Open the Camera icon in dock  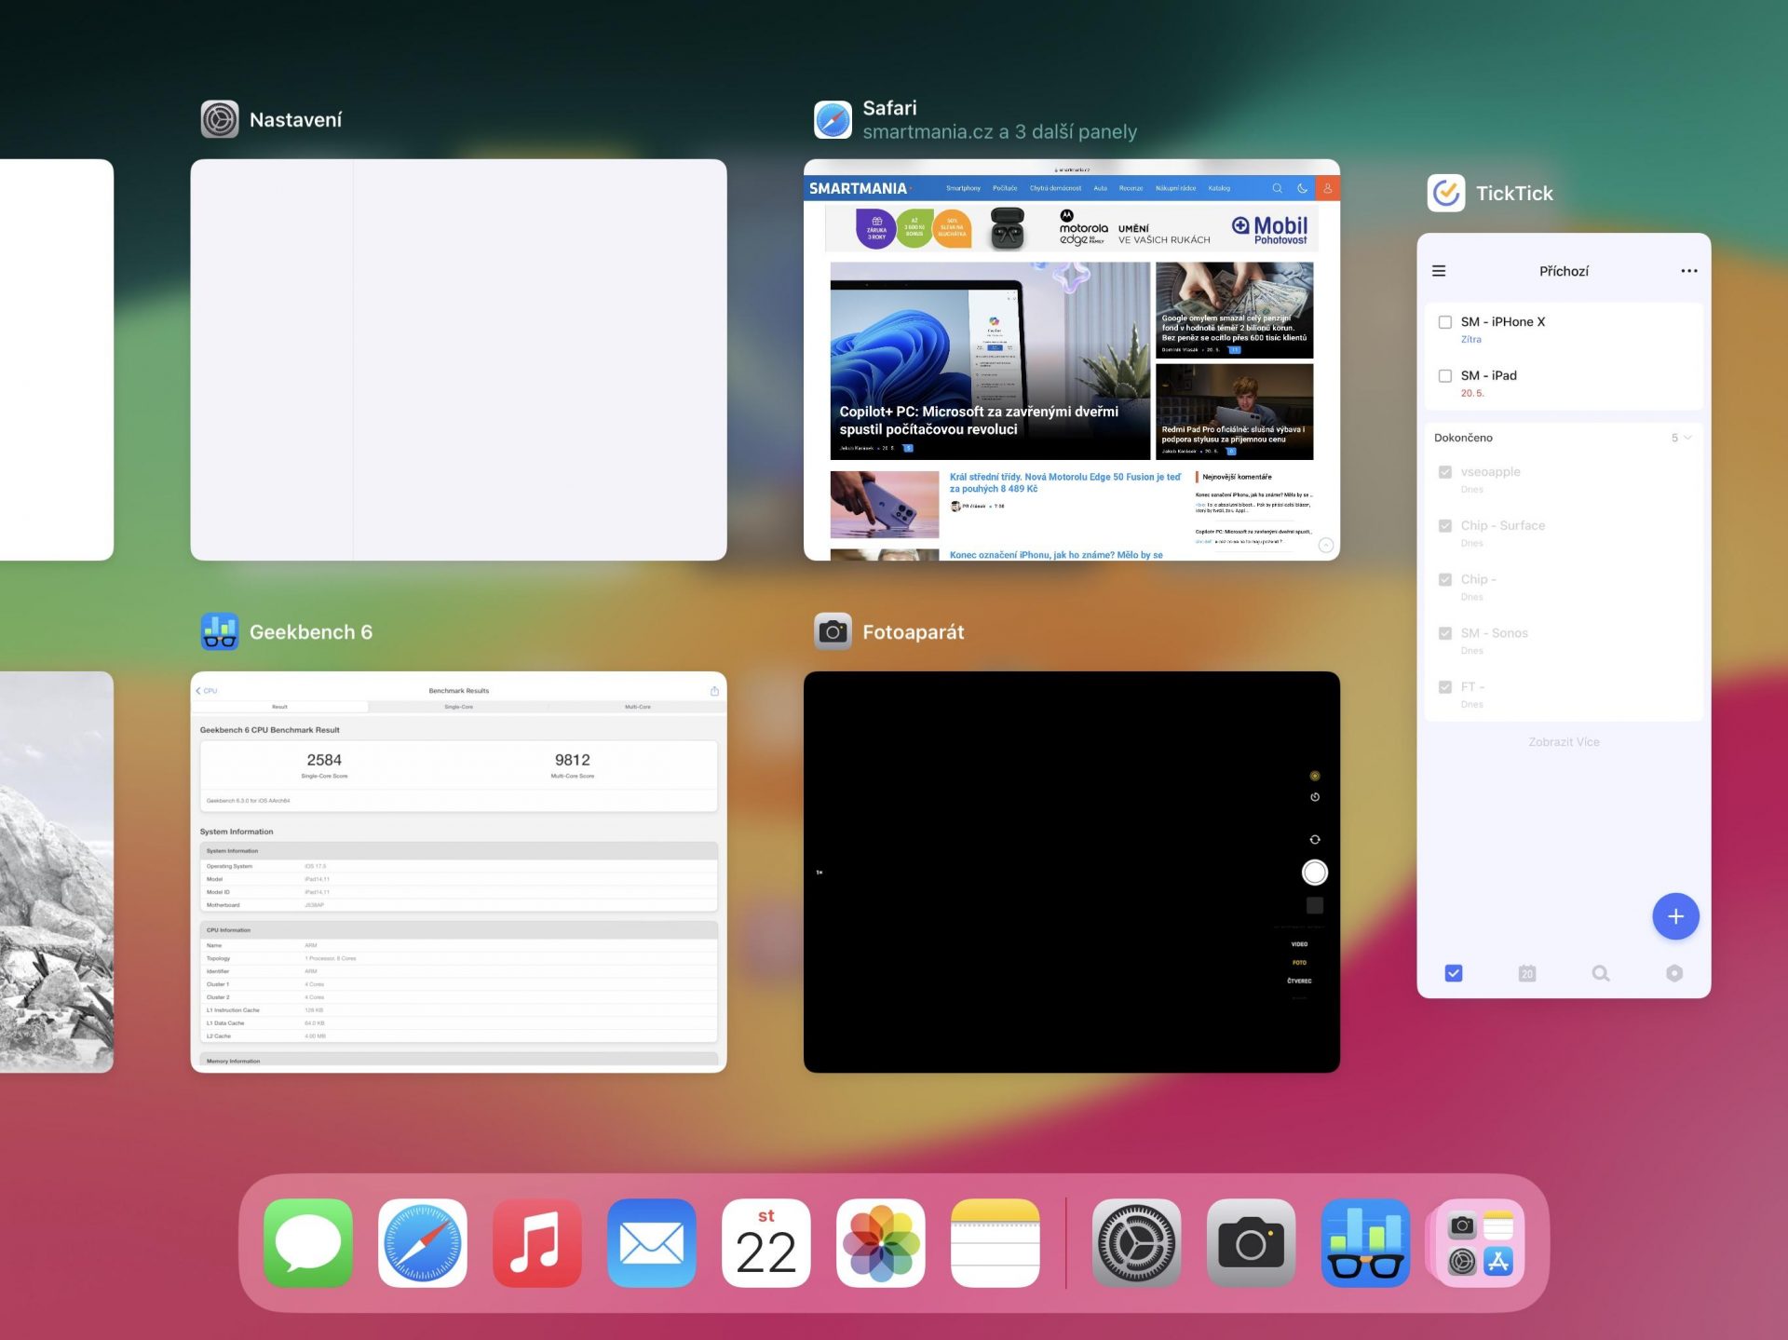coord(1251,1242)
